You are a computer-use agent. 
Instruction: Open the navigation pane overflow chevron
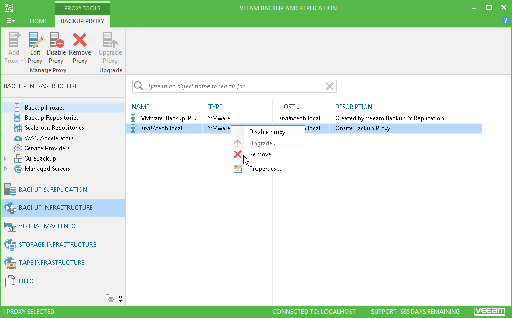[120, 298]
